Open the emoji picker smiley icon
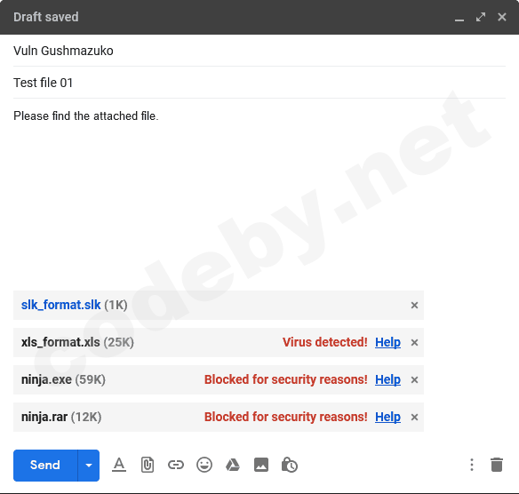The height and width of the screenshot is (494, 519). (204, 465)
